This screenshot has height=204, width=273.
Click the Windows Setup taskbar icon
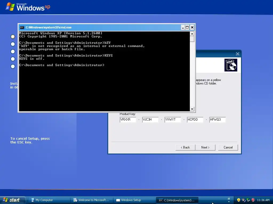[118, 200]
